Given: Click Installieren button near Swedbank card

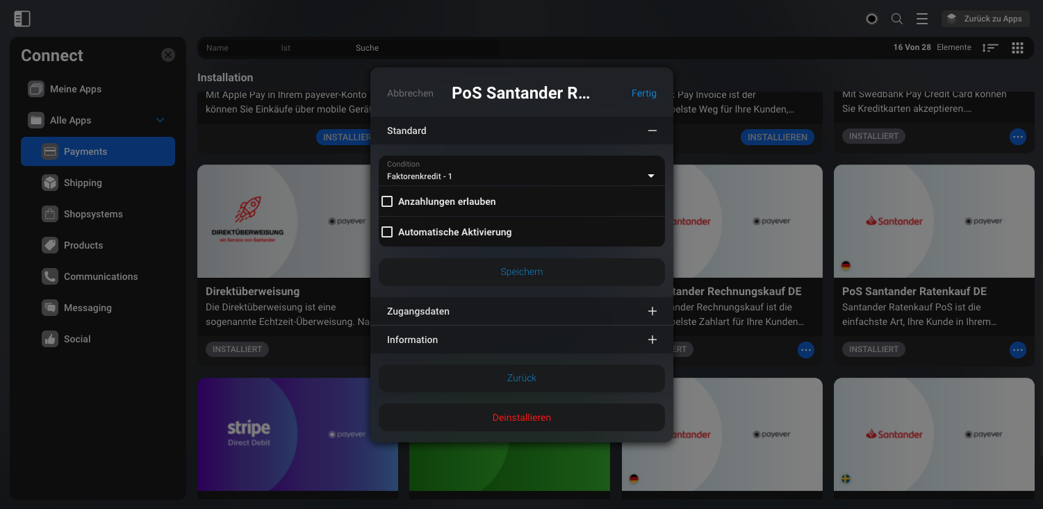Looking at the screenshot, I should (x=777, y=137).
